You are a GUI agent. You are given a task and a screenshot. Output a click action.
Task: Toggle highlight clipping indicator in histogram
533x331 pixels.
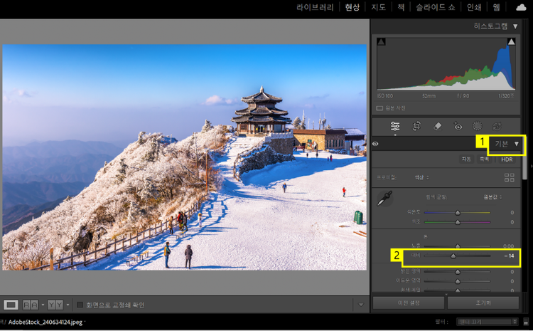click(511, 41)
